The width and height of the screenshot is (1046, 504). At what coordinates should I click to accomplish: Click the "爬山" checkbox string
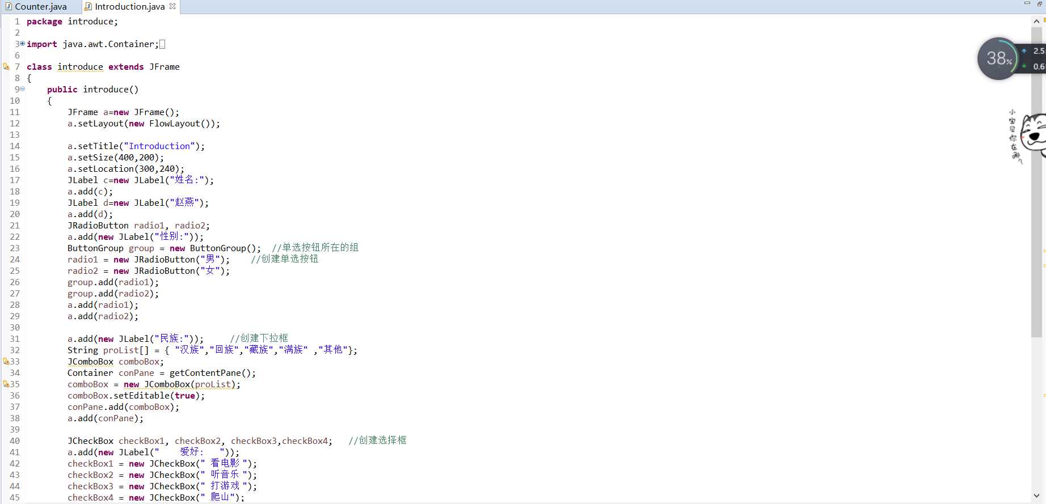(x=217, y=497)
